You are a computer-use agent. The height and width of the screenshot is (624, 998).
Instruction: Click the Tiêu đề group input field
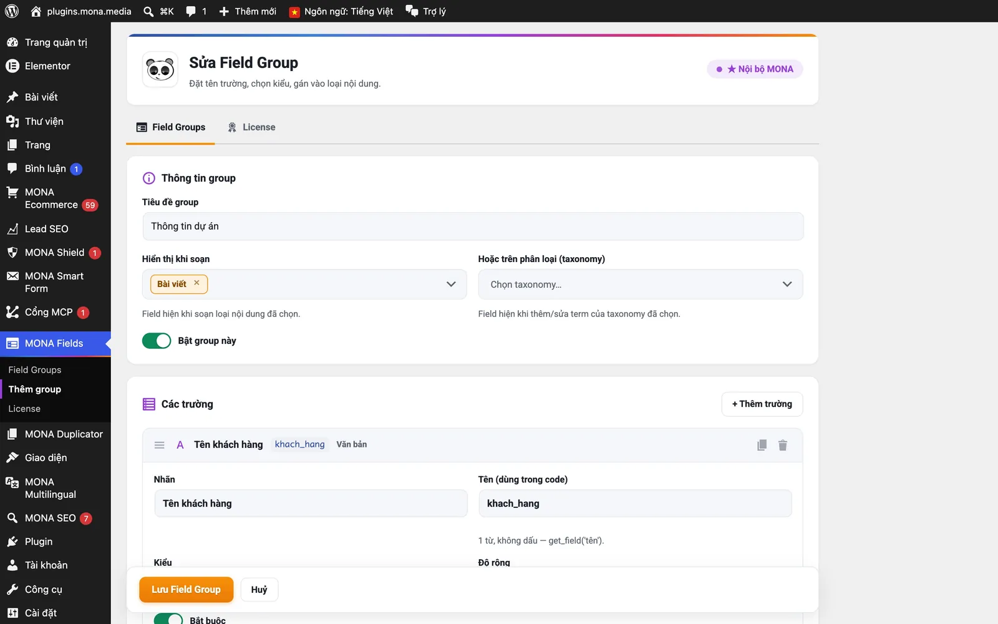473,227
